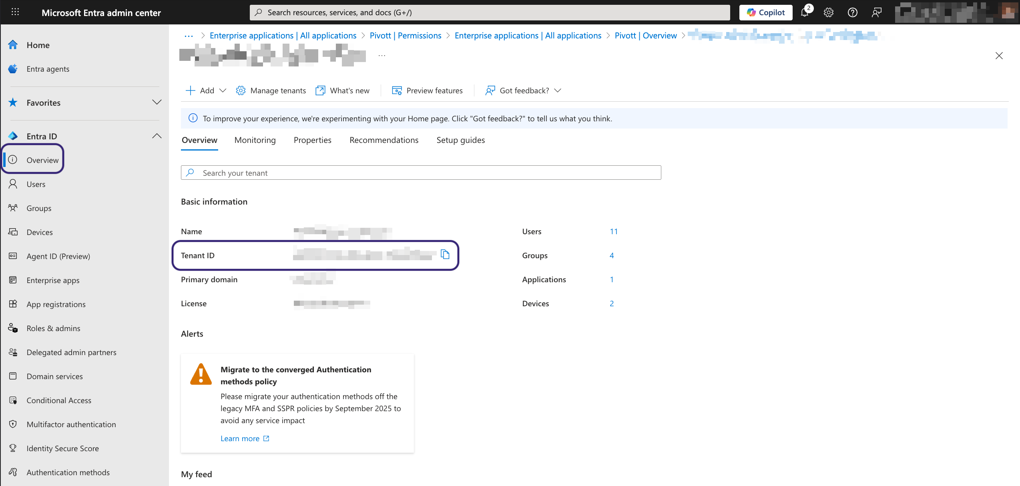Open the notifications bell icon
Viewport: 1020px width, 486px height.
pyautogui.click(x=805, y=12)
